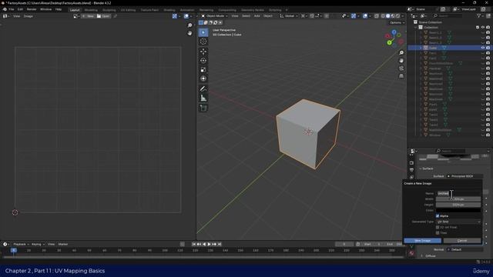The image size is (493, 277).
Task: Select the Measure tool
Action: coord(203,98)
